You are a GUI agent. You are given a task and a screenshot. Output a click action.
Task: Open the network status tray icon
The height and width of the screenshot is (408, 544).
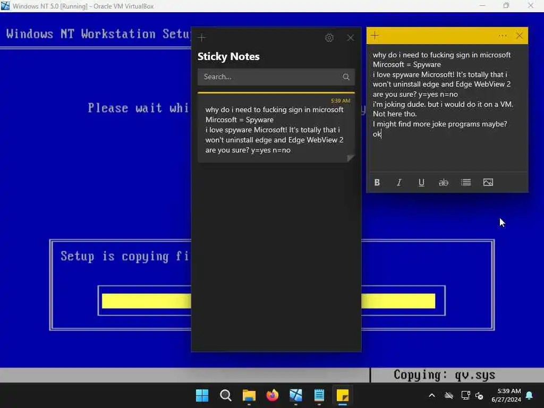pos(465,395)
